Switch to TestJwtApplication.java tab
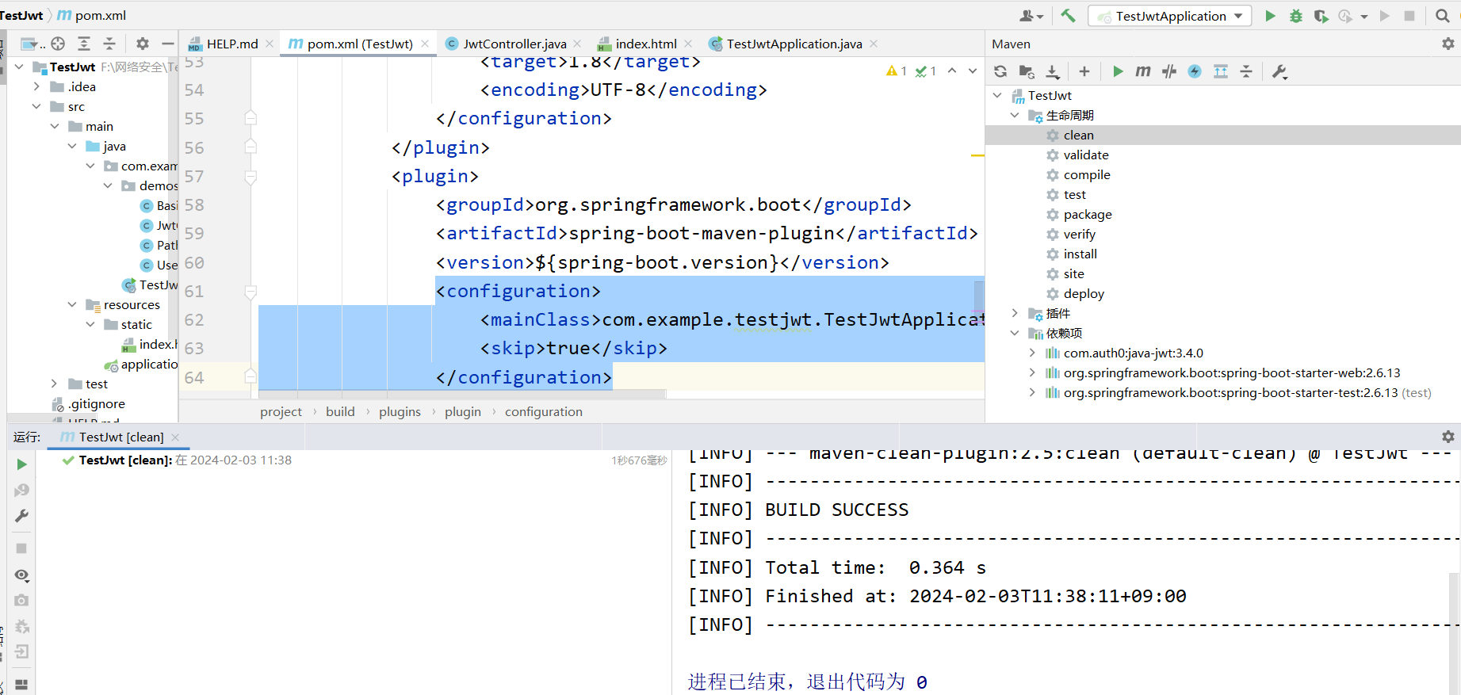1461x695 pixels. pos(794,44)
